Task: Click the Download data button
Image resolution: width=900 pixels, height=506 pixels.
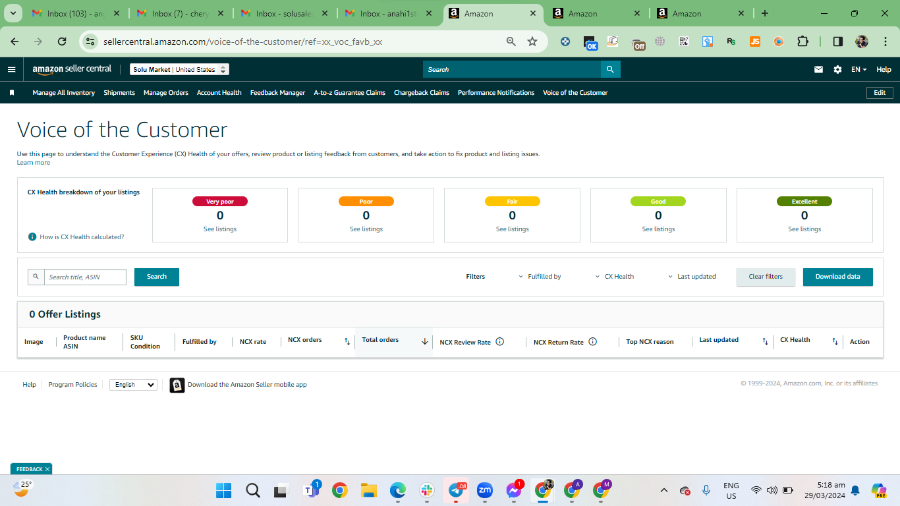Action: tap(838, 277)
